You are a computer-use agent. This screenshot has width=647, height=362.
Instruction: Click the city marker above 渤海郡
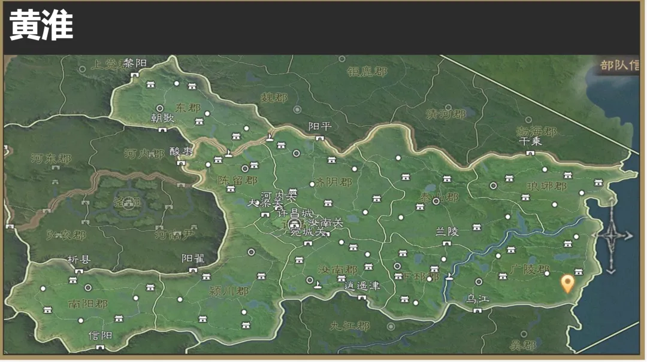(528, 120)
